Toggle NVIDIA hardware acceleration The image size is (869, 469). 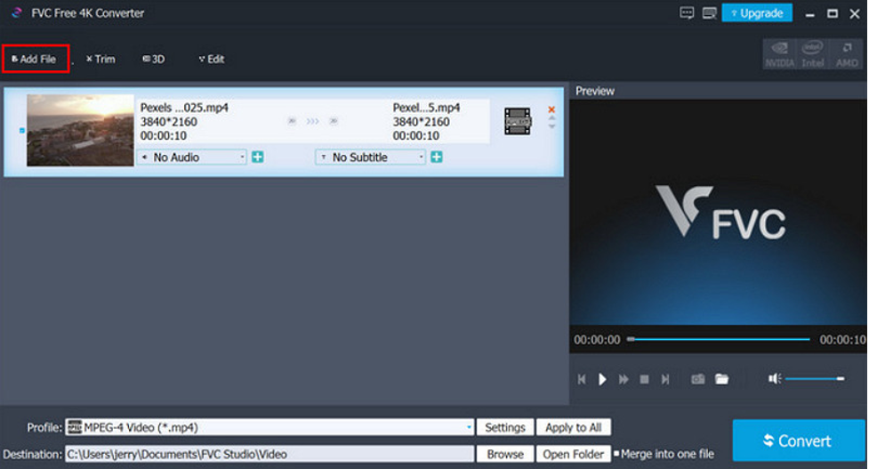pyautogui.click(x=779, y=53)
